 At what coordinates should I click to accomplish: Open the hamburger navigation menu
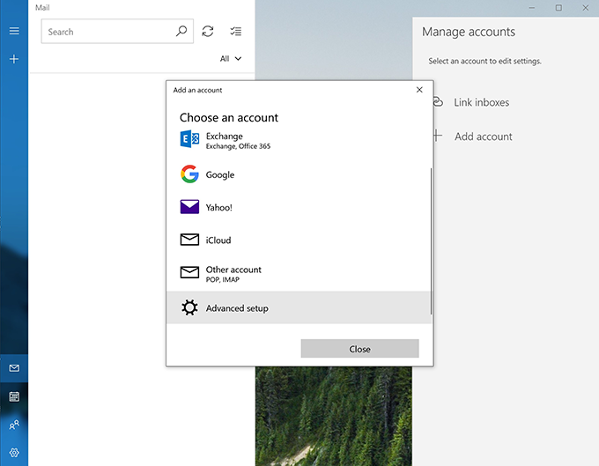click(14, 31)
